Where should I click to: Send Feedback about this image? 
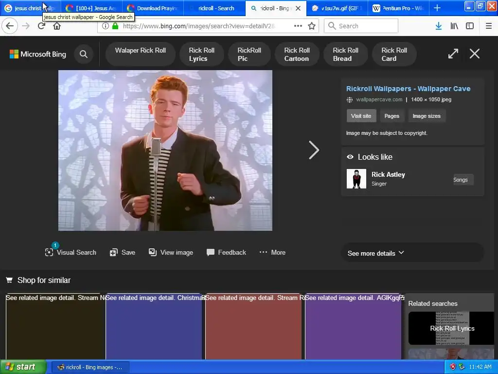226,253
